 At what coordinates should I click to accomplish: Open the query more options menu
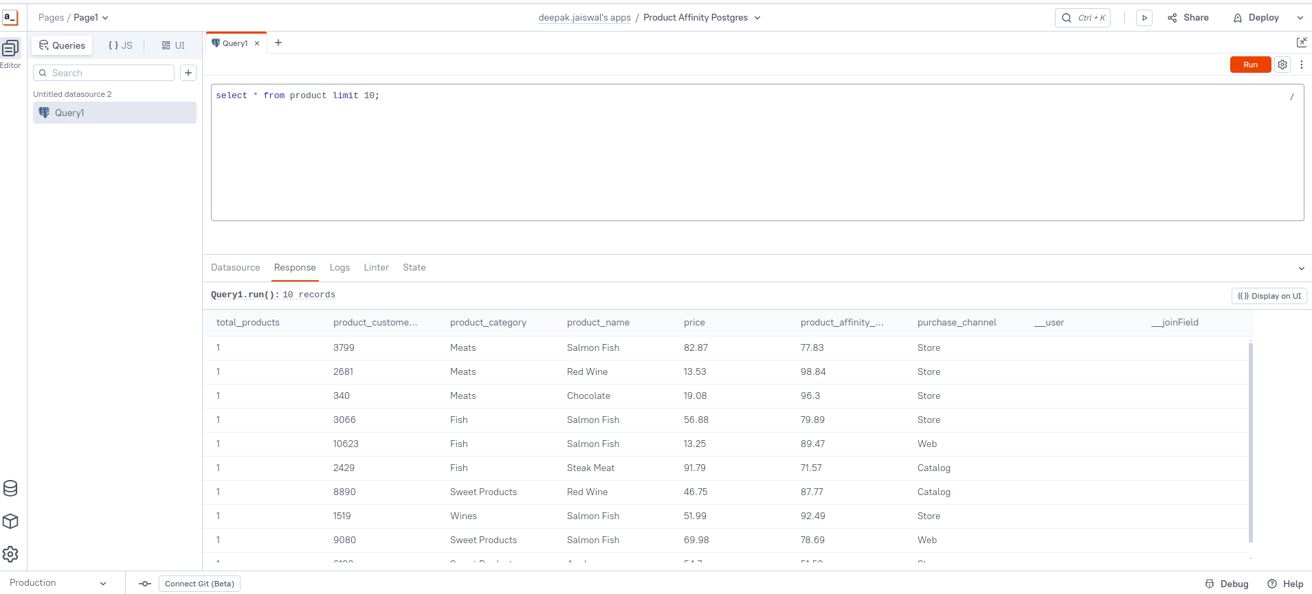[1302, 65]
